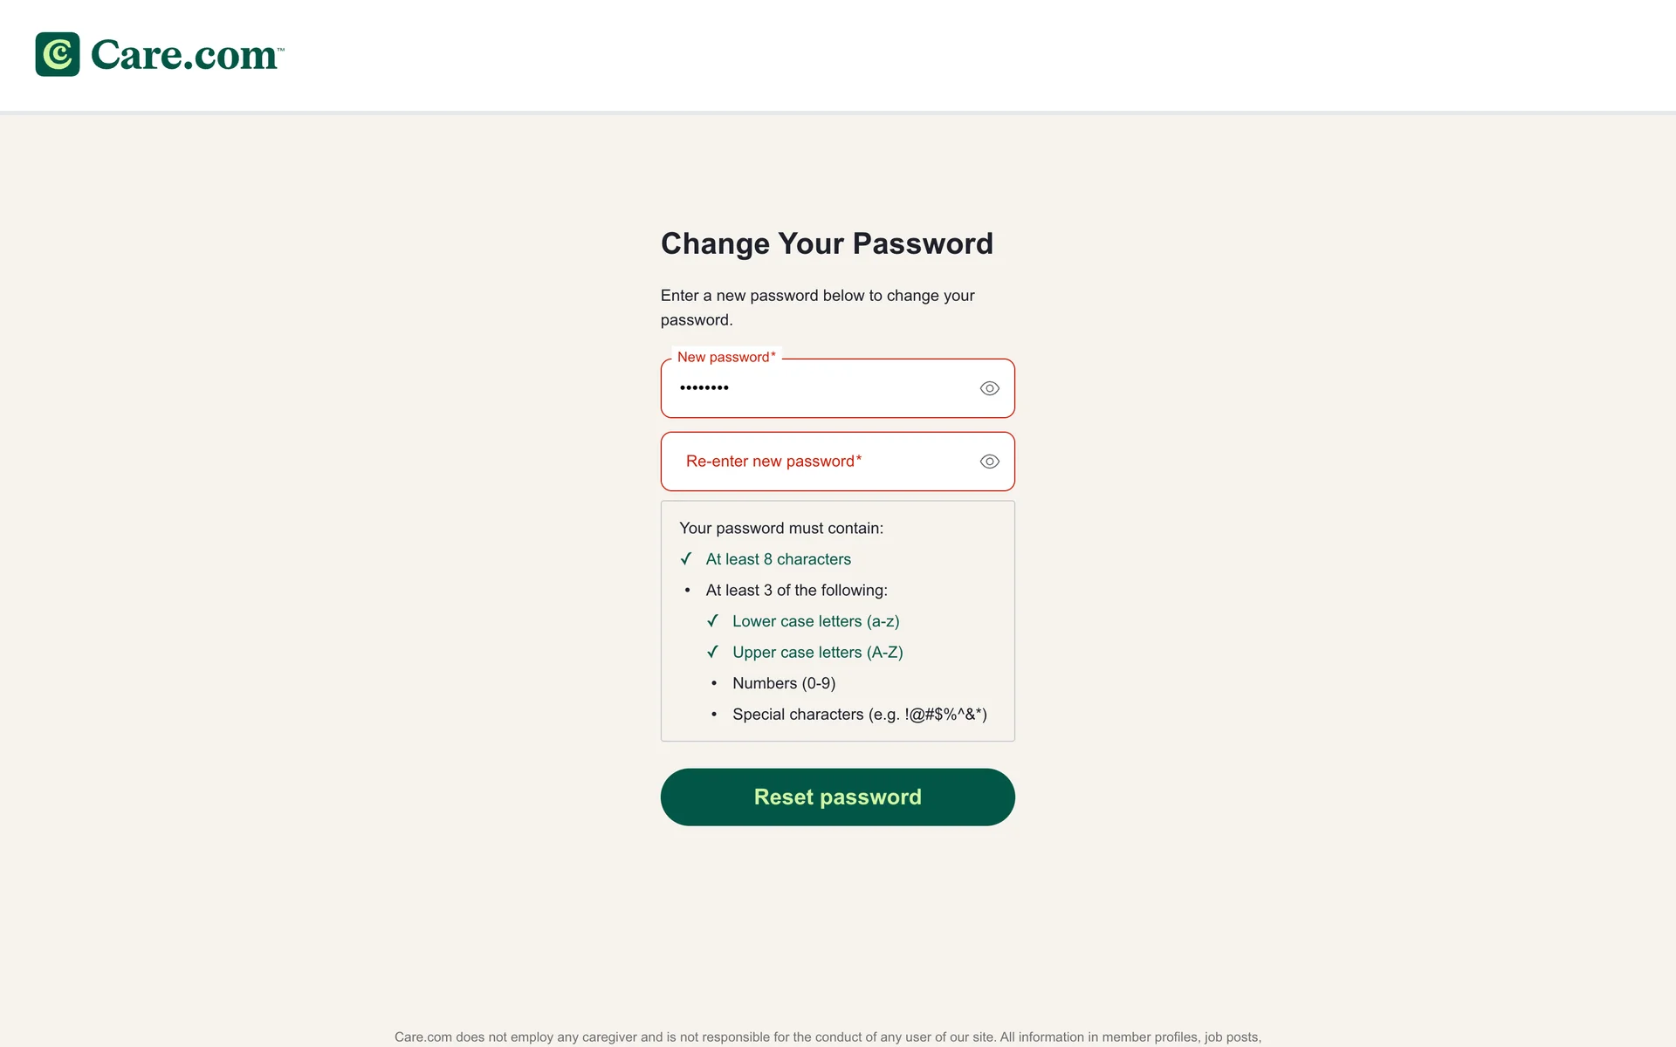Click bullet next to Special characters
The image size is (1676, 1047).
[714, 715]
